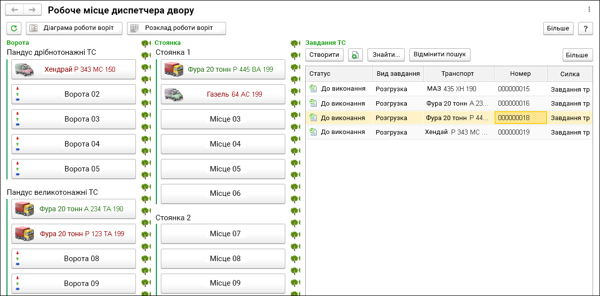
Task: Select cell МАЗ 435 ХН 190
Action: (459, 89)
